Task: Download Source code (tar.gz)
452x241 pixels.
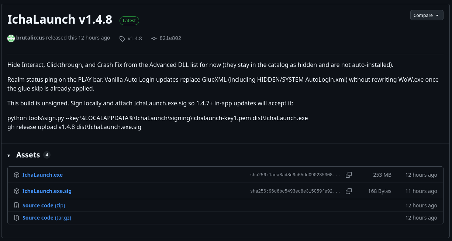Action: pos(47,218)
